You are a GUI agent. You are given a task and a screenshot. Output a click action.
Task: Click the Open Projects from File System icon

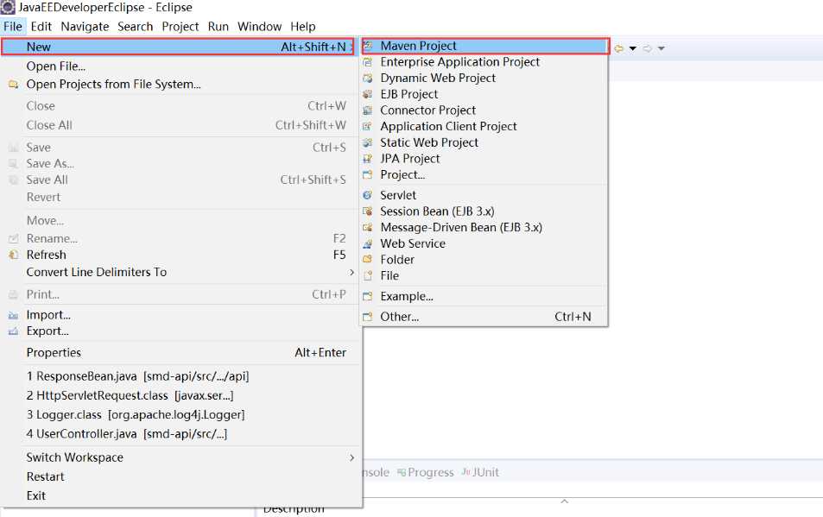tap(13, 85)
